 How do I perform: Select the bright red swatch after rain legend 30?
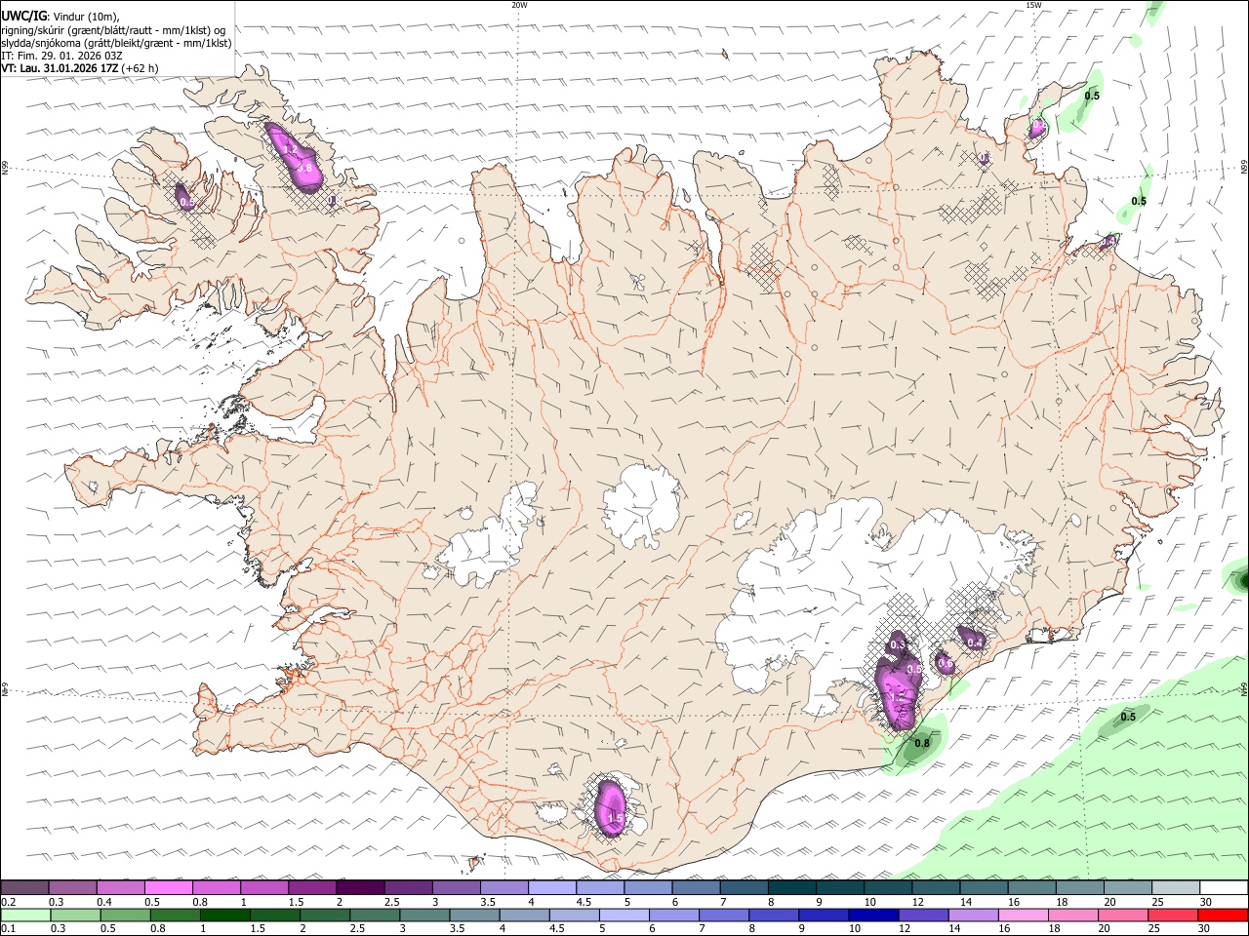pos(1222,916)
